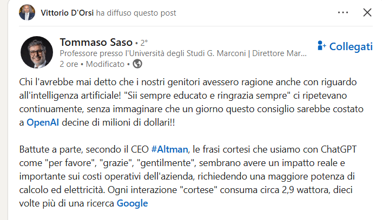Click Vittorio D'Orsi's small profile photo
Image resolution: width=382 pixels, height=220 pixels.
pos(27,12)
